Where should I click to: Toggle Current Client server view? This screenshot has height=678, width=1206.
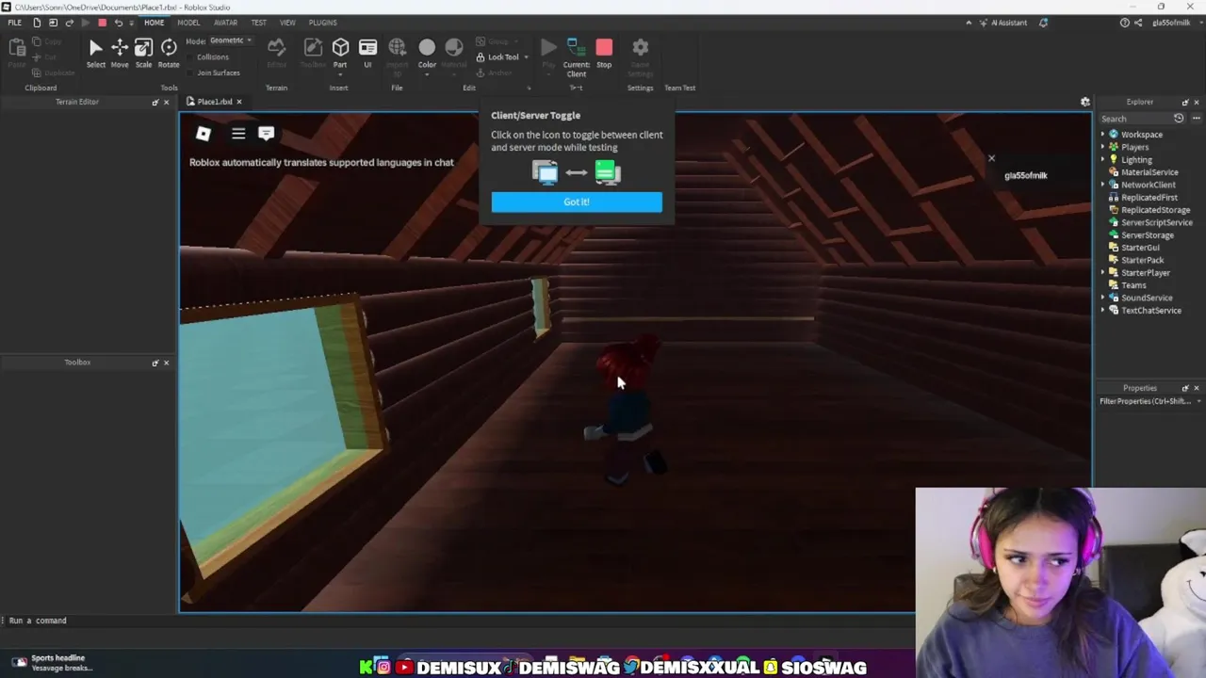[x=577, y=56]
